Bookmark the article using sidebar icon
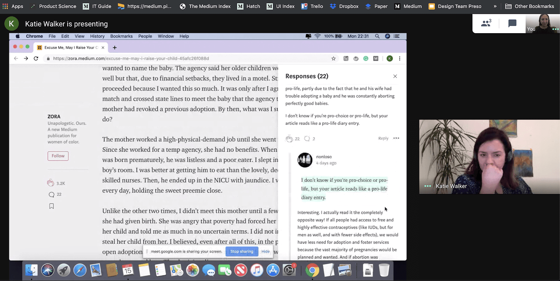Viewport: 560px width, 281px height. pyautogui.click(x=52, y=206)
